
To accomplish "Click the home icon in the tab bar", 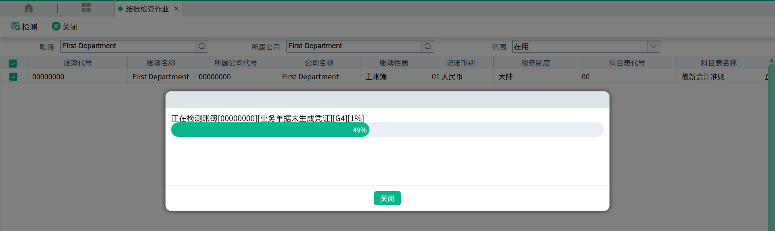I will pyautogui.click(x=29, y=8).
